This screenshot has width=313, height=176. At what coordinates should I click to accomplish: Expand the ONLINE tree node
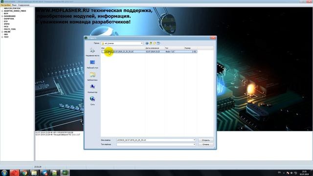point(2,32)
